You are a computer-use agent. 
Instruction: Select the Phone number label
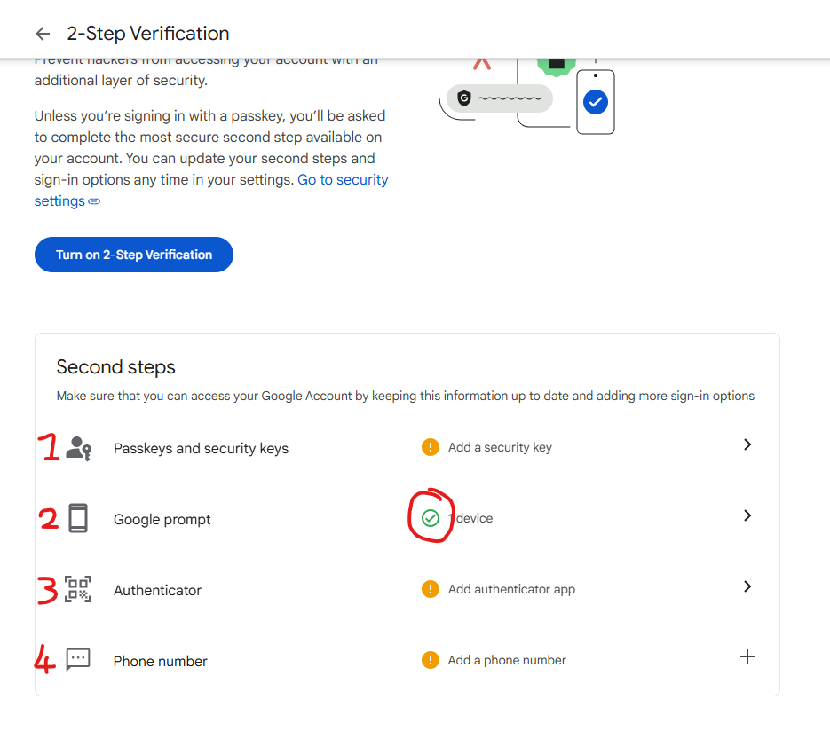point(161,661)
